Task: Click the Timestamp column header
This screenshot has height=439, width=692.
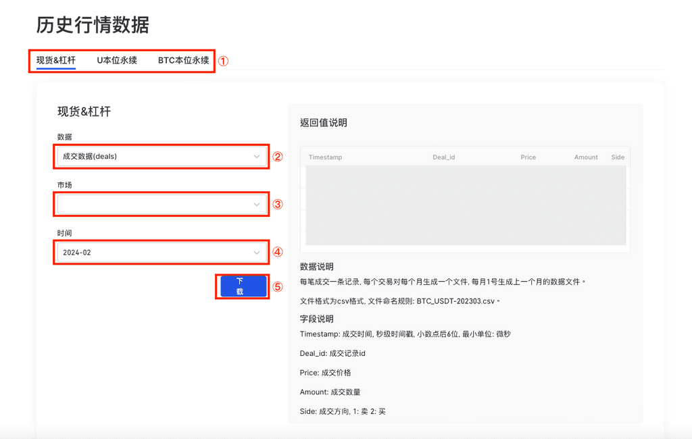Action: click(x=325, y=157)
